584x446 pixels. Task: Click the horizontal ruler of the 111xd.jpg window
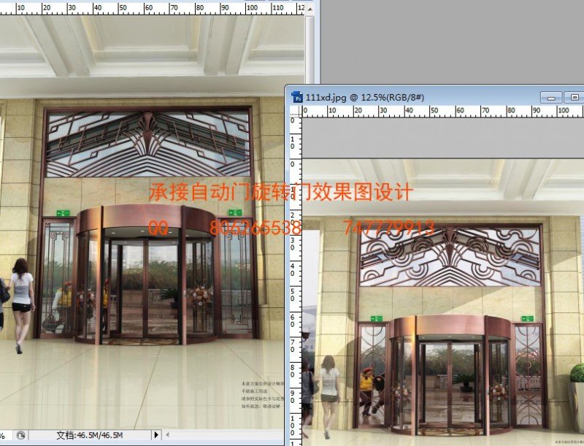click(442, 111)
